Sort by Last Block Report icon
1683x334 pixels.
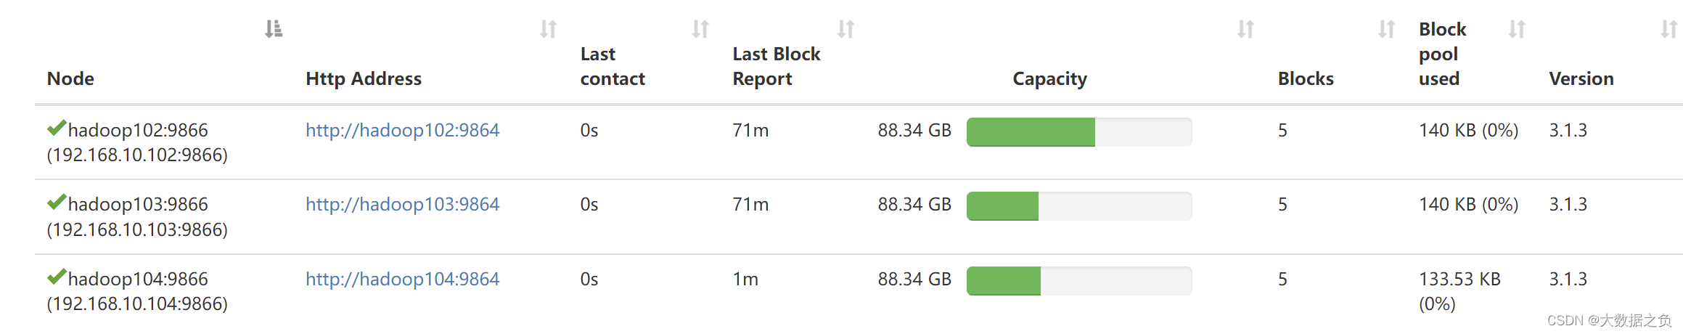coord(846,29)
